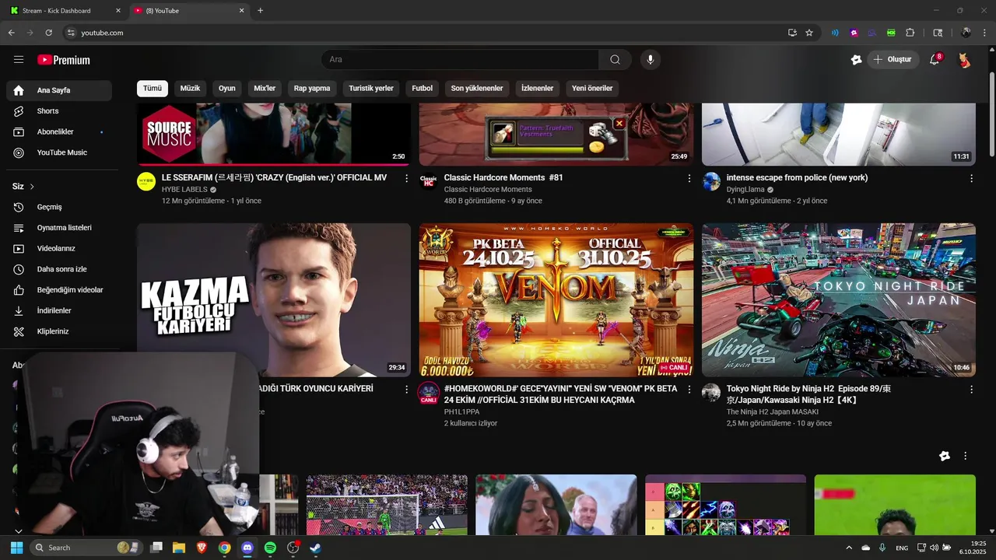The image size is (996, 560).
Task: Open options menu for the Türk oyuncu kariyeri video
Action: [406, 389]
